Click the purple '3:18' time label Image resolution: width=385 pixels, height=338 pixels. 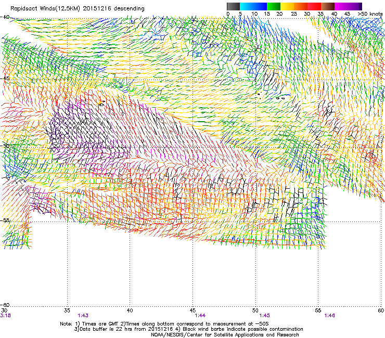(x=5, y=316)
